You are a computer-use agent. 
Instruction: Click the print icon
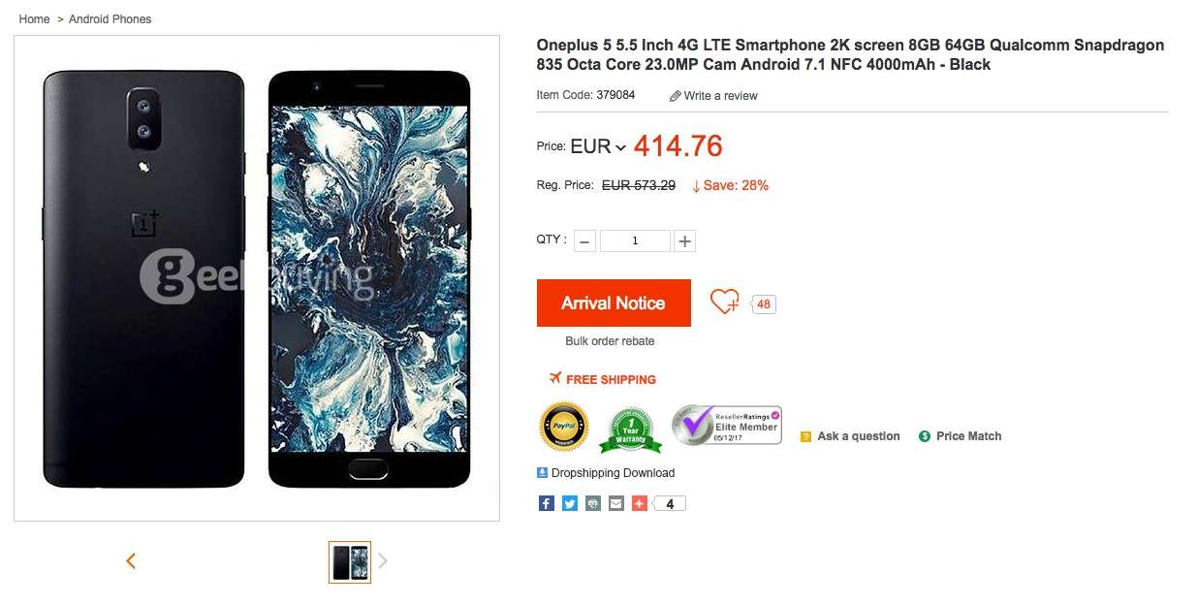coord(592,503)
